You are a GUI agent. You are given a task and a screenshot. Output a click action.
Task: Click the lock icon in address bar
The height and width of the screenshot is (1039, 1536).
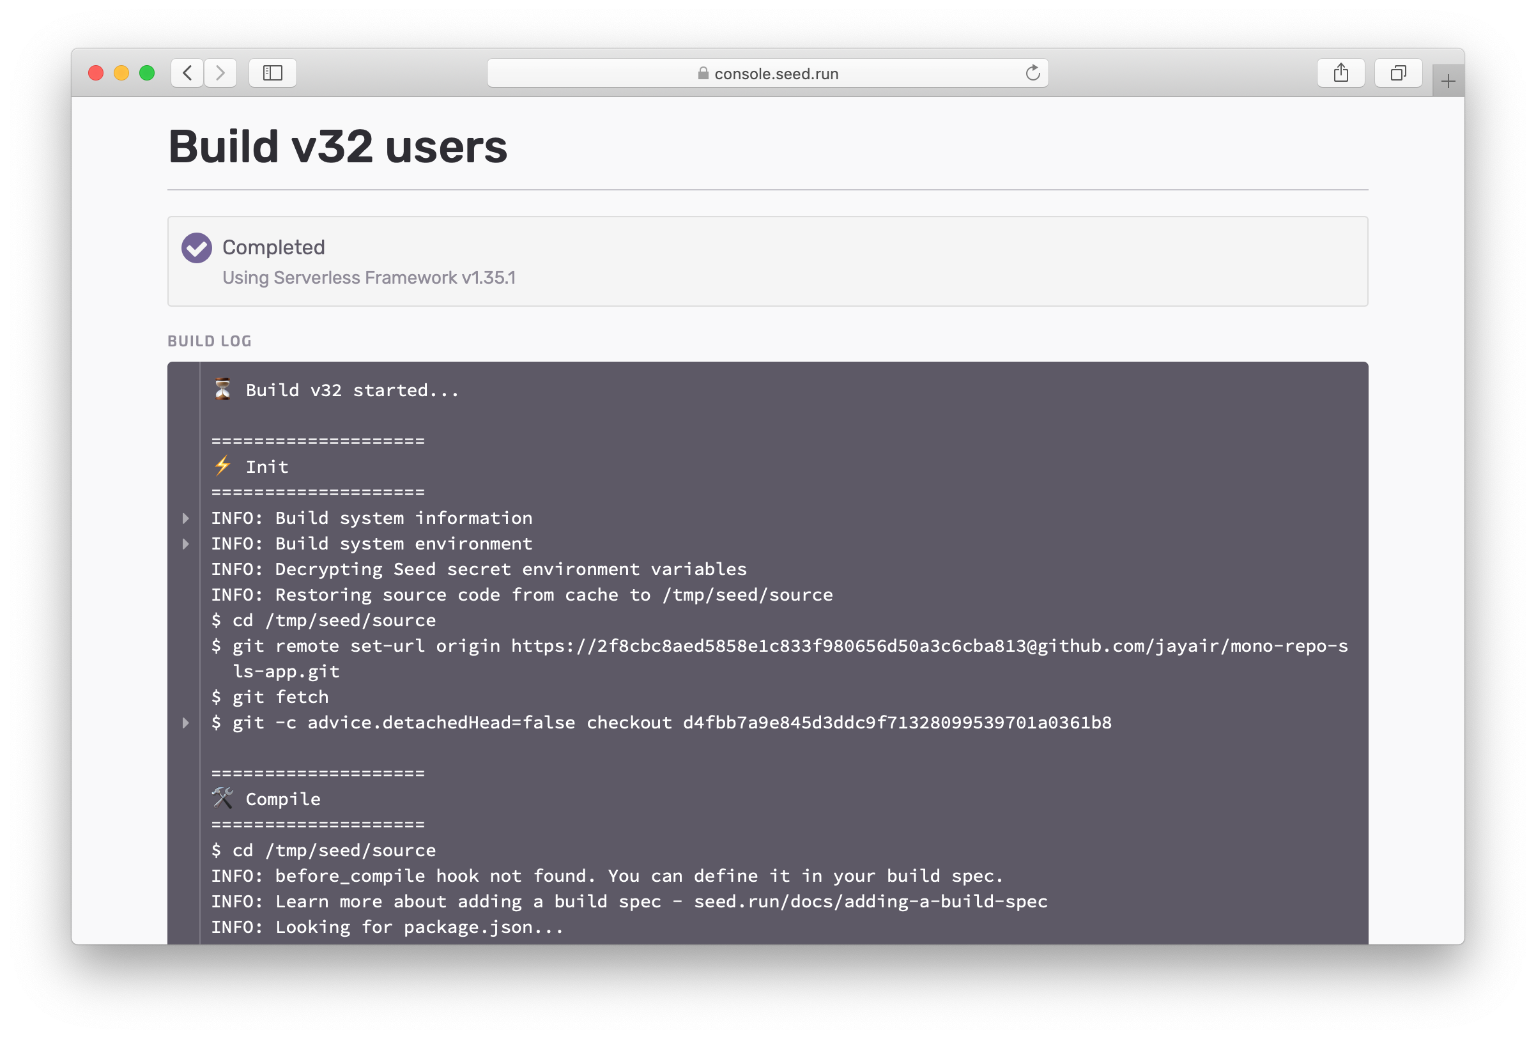703,73
